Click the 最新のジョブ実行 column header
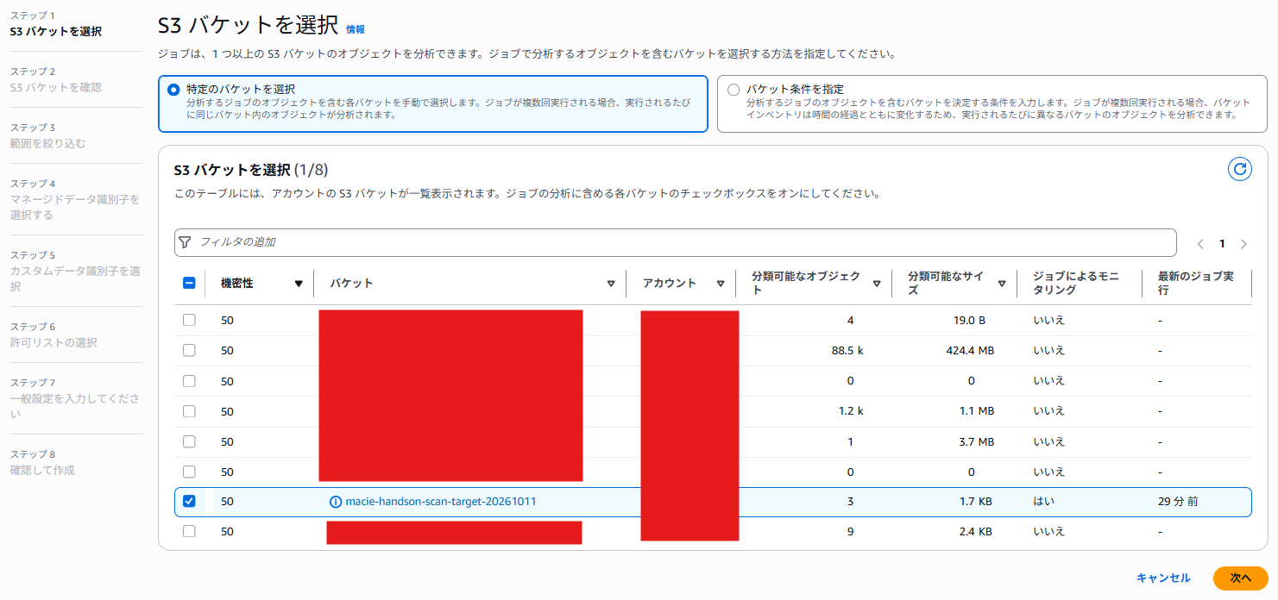 coord(1195,283)
